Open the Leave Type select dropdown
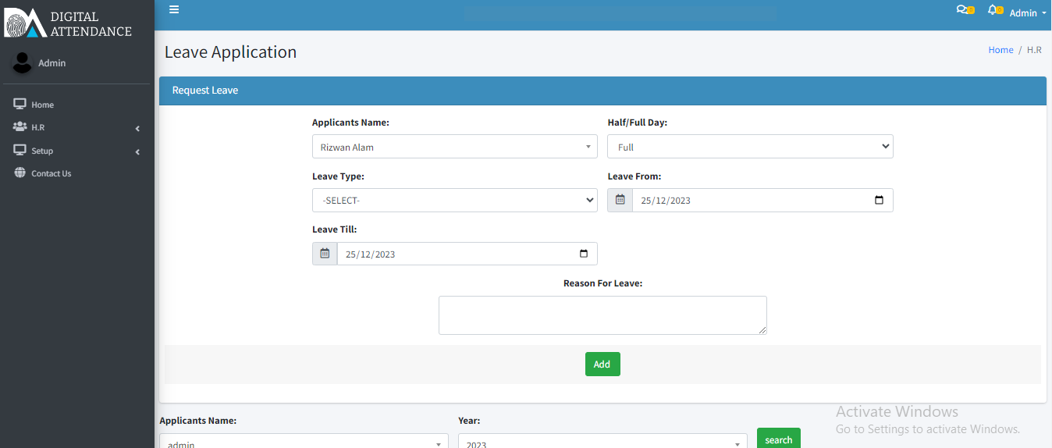Viewport: 1052px width, 448px height. click(454, 201)
